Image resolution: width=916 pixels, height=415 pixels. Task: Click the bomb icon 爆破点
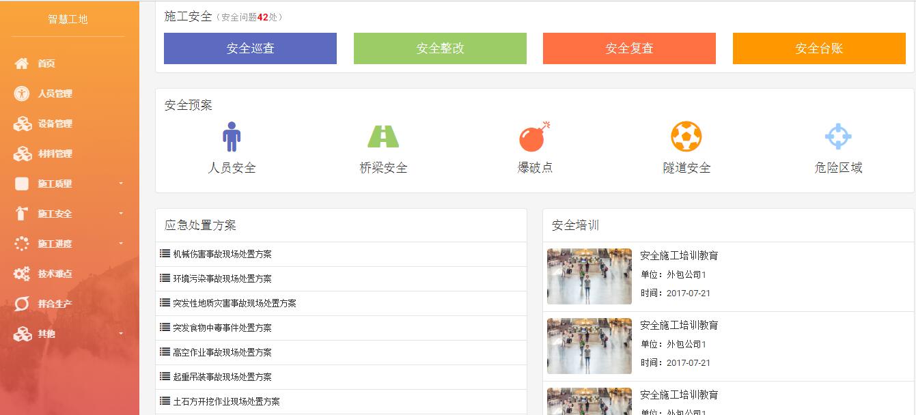point(534,137)
